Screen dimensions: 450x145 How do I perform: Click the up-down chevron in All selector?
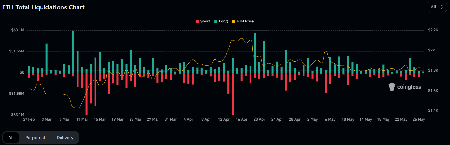441,7
